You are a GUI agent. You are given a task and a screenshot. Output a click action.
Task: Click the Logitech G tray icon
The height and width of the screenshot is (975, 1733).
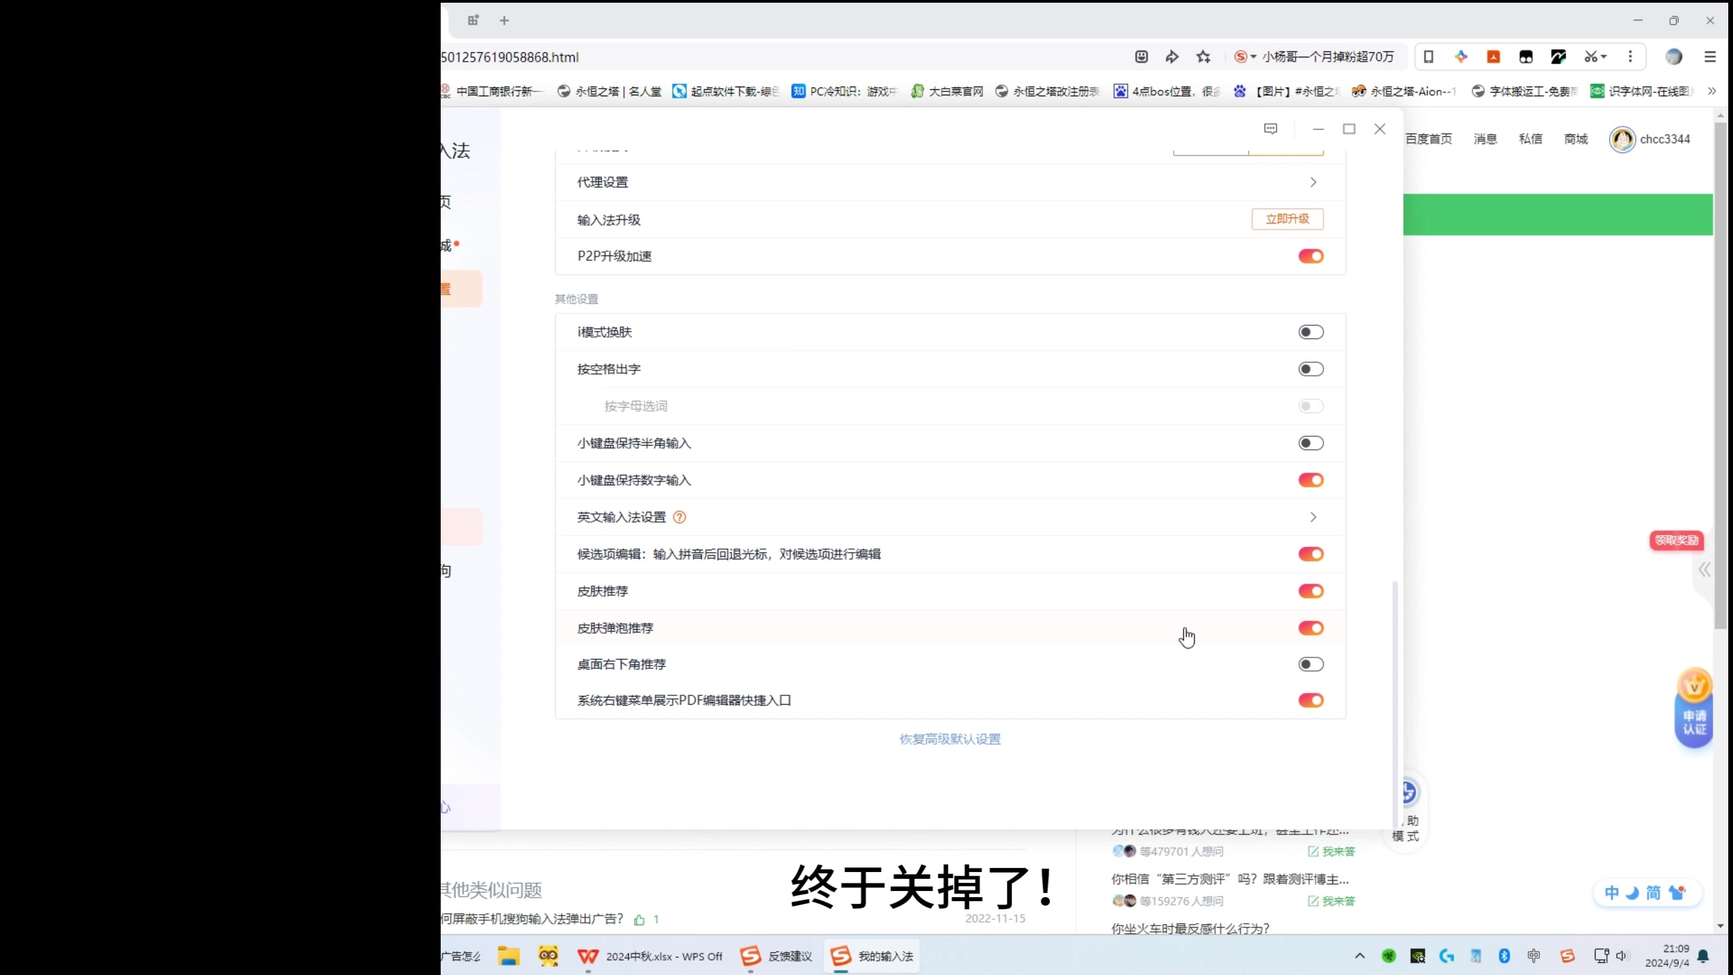click(x=1447, y=956)
